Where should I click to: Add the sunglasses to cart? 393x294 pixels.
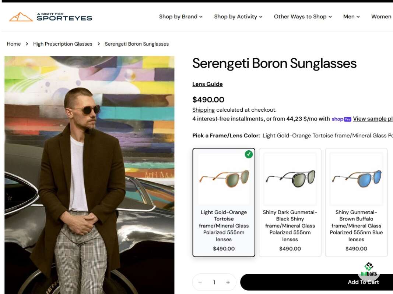tap(316, 282)
